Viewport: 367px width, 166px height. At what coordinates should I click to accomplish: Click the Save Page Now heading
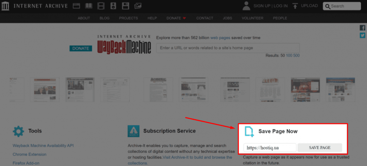click(278, 131)
